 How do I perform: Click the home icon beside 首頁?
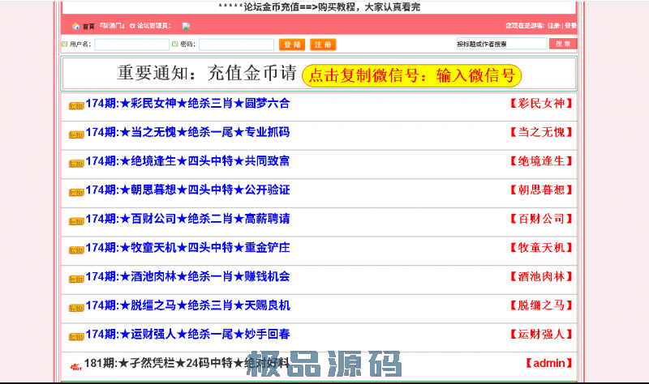pyautogui.click(x=75, y=26)
